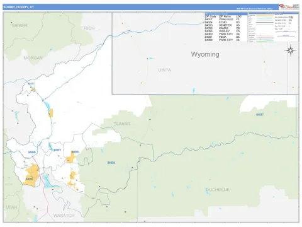Select the 'WEBER' county label
Image resolution: width=302 pixels, height=227 pixels.
click(20, 26)
